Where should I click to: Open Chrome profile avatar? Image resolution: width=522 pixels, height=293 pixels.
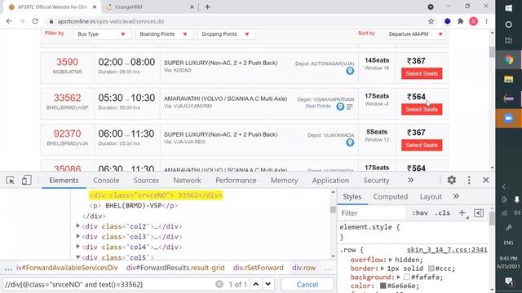[473, 21]
